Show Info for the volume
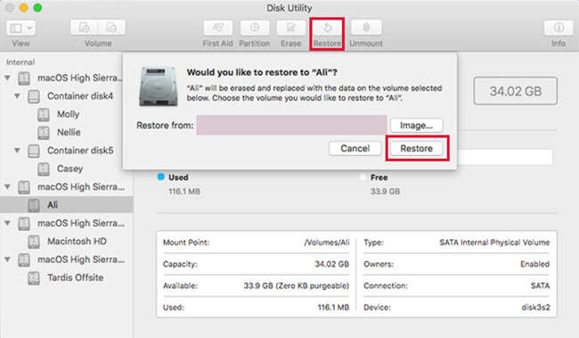Image resolution: width=579 pixels, height=338 pixels. (x=559, y=28)
